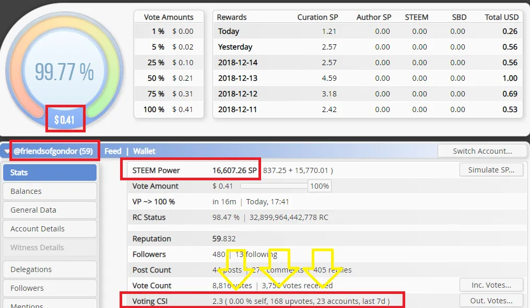Screen dimensions: 530x308
Task: Click the 2018-12-12 rewards row label
Action: pos(238,94)
